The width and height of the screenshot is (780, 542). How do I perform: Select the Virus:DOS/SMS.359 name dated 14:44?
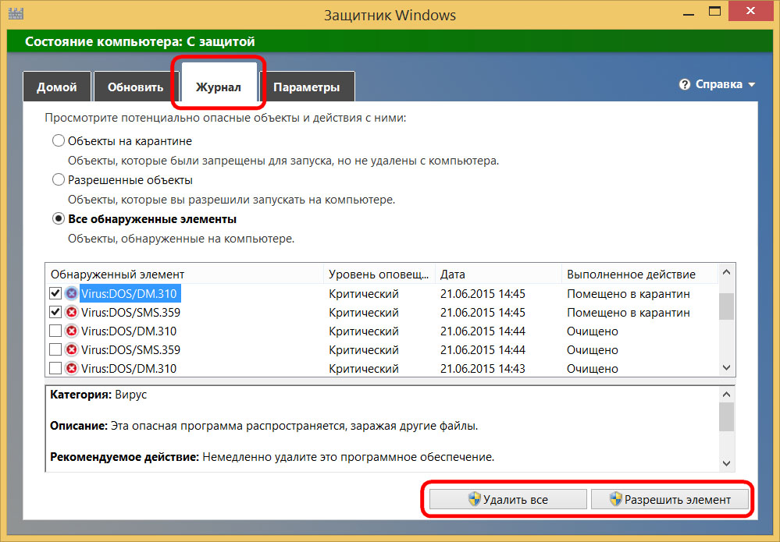coord(130,350)
